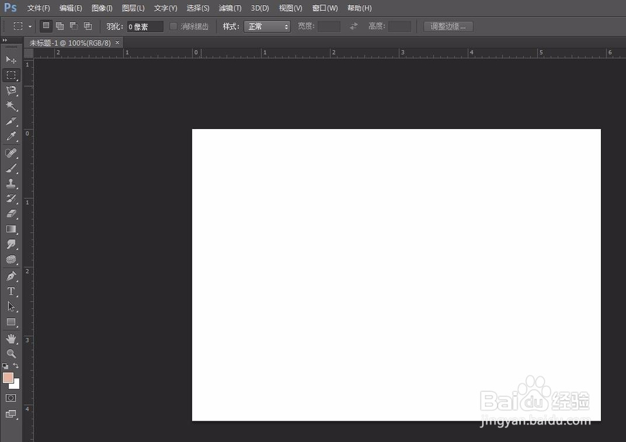Screen dimensions: 626x442
Task: Open the Select menu
Action: click(198, 8)
